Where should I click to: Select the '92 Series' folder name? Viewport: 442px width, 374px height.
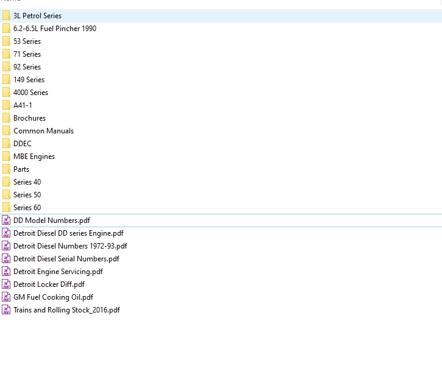coord(27,67)
